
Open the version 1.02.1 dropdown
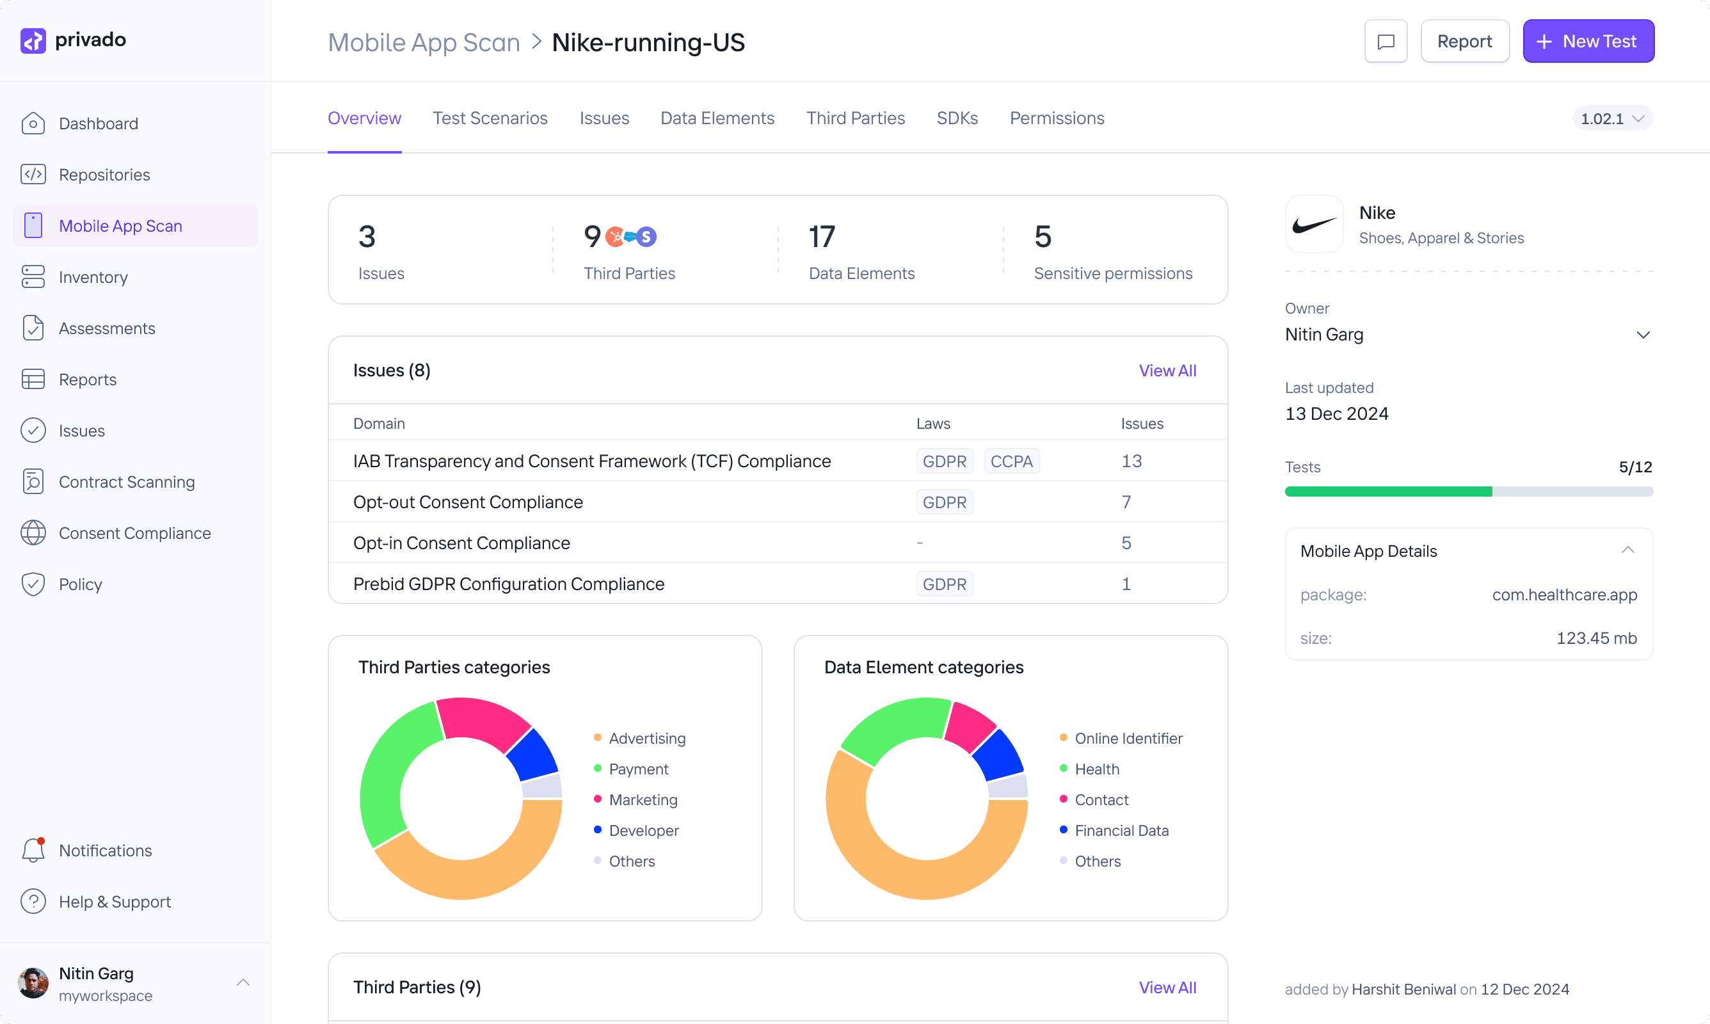(1611, 118)
